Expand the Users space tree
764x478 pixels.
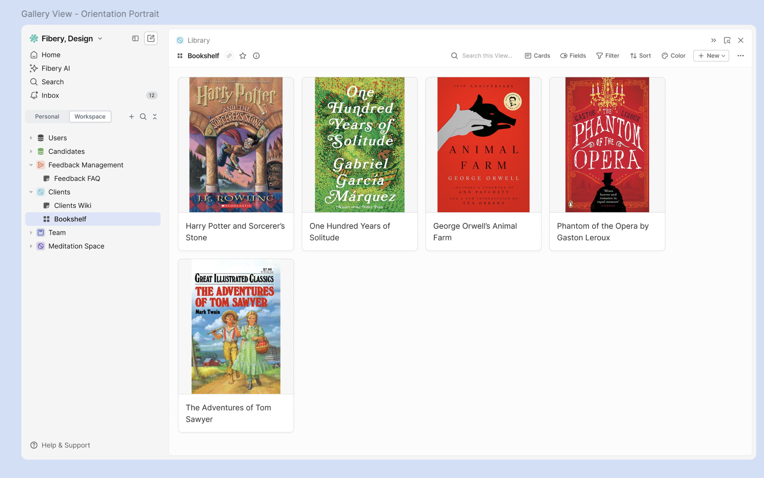pyautogui.click(x=31, y=138)
